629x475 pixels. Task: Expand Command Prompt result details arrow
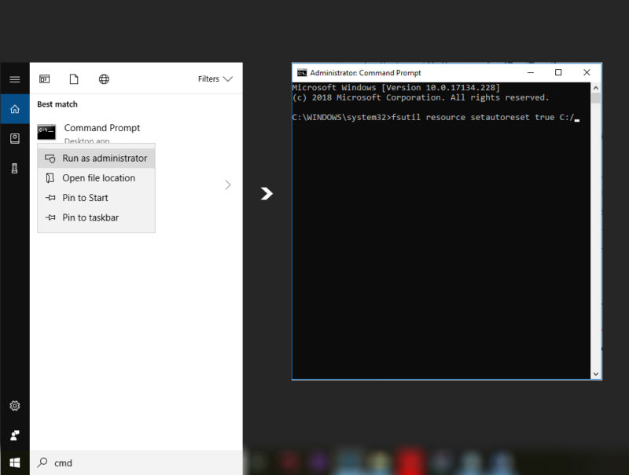point(228,185)
